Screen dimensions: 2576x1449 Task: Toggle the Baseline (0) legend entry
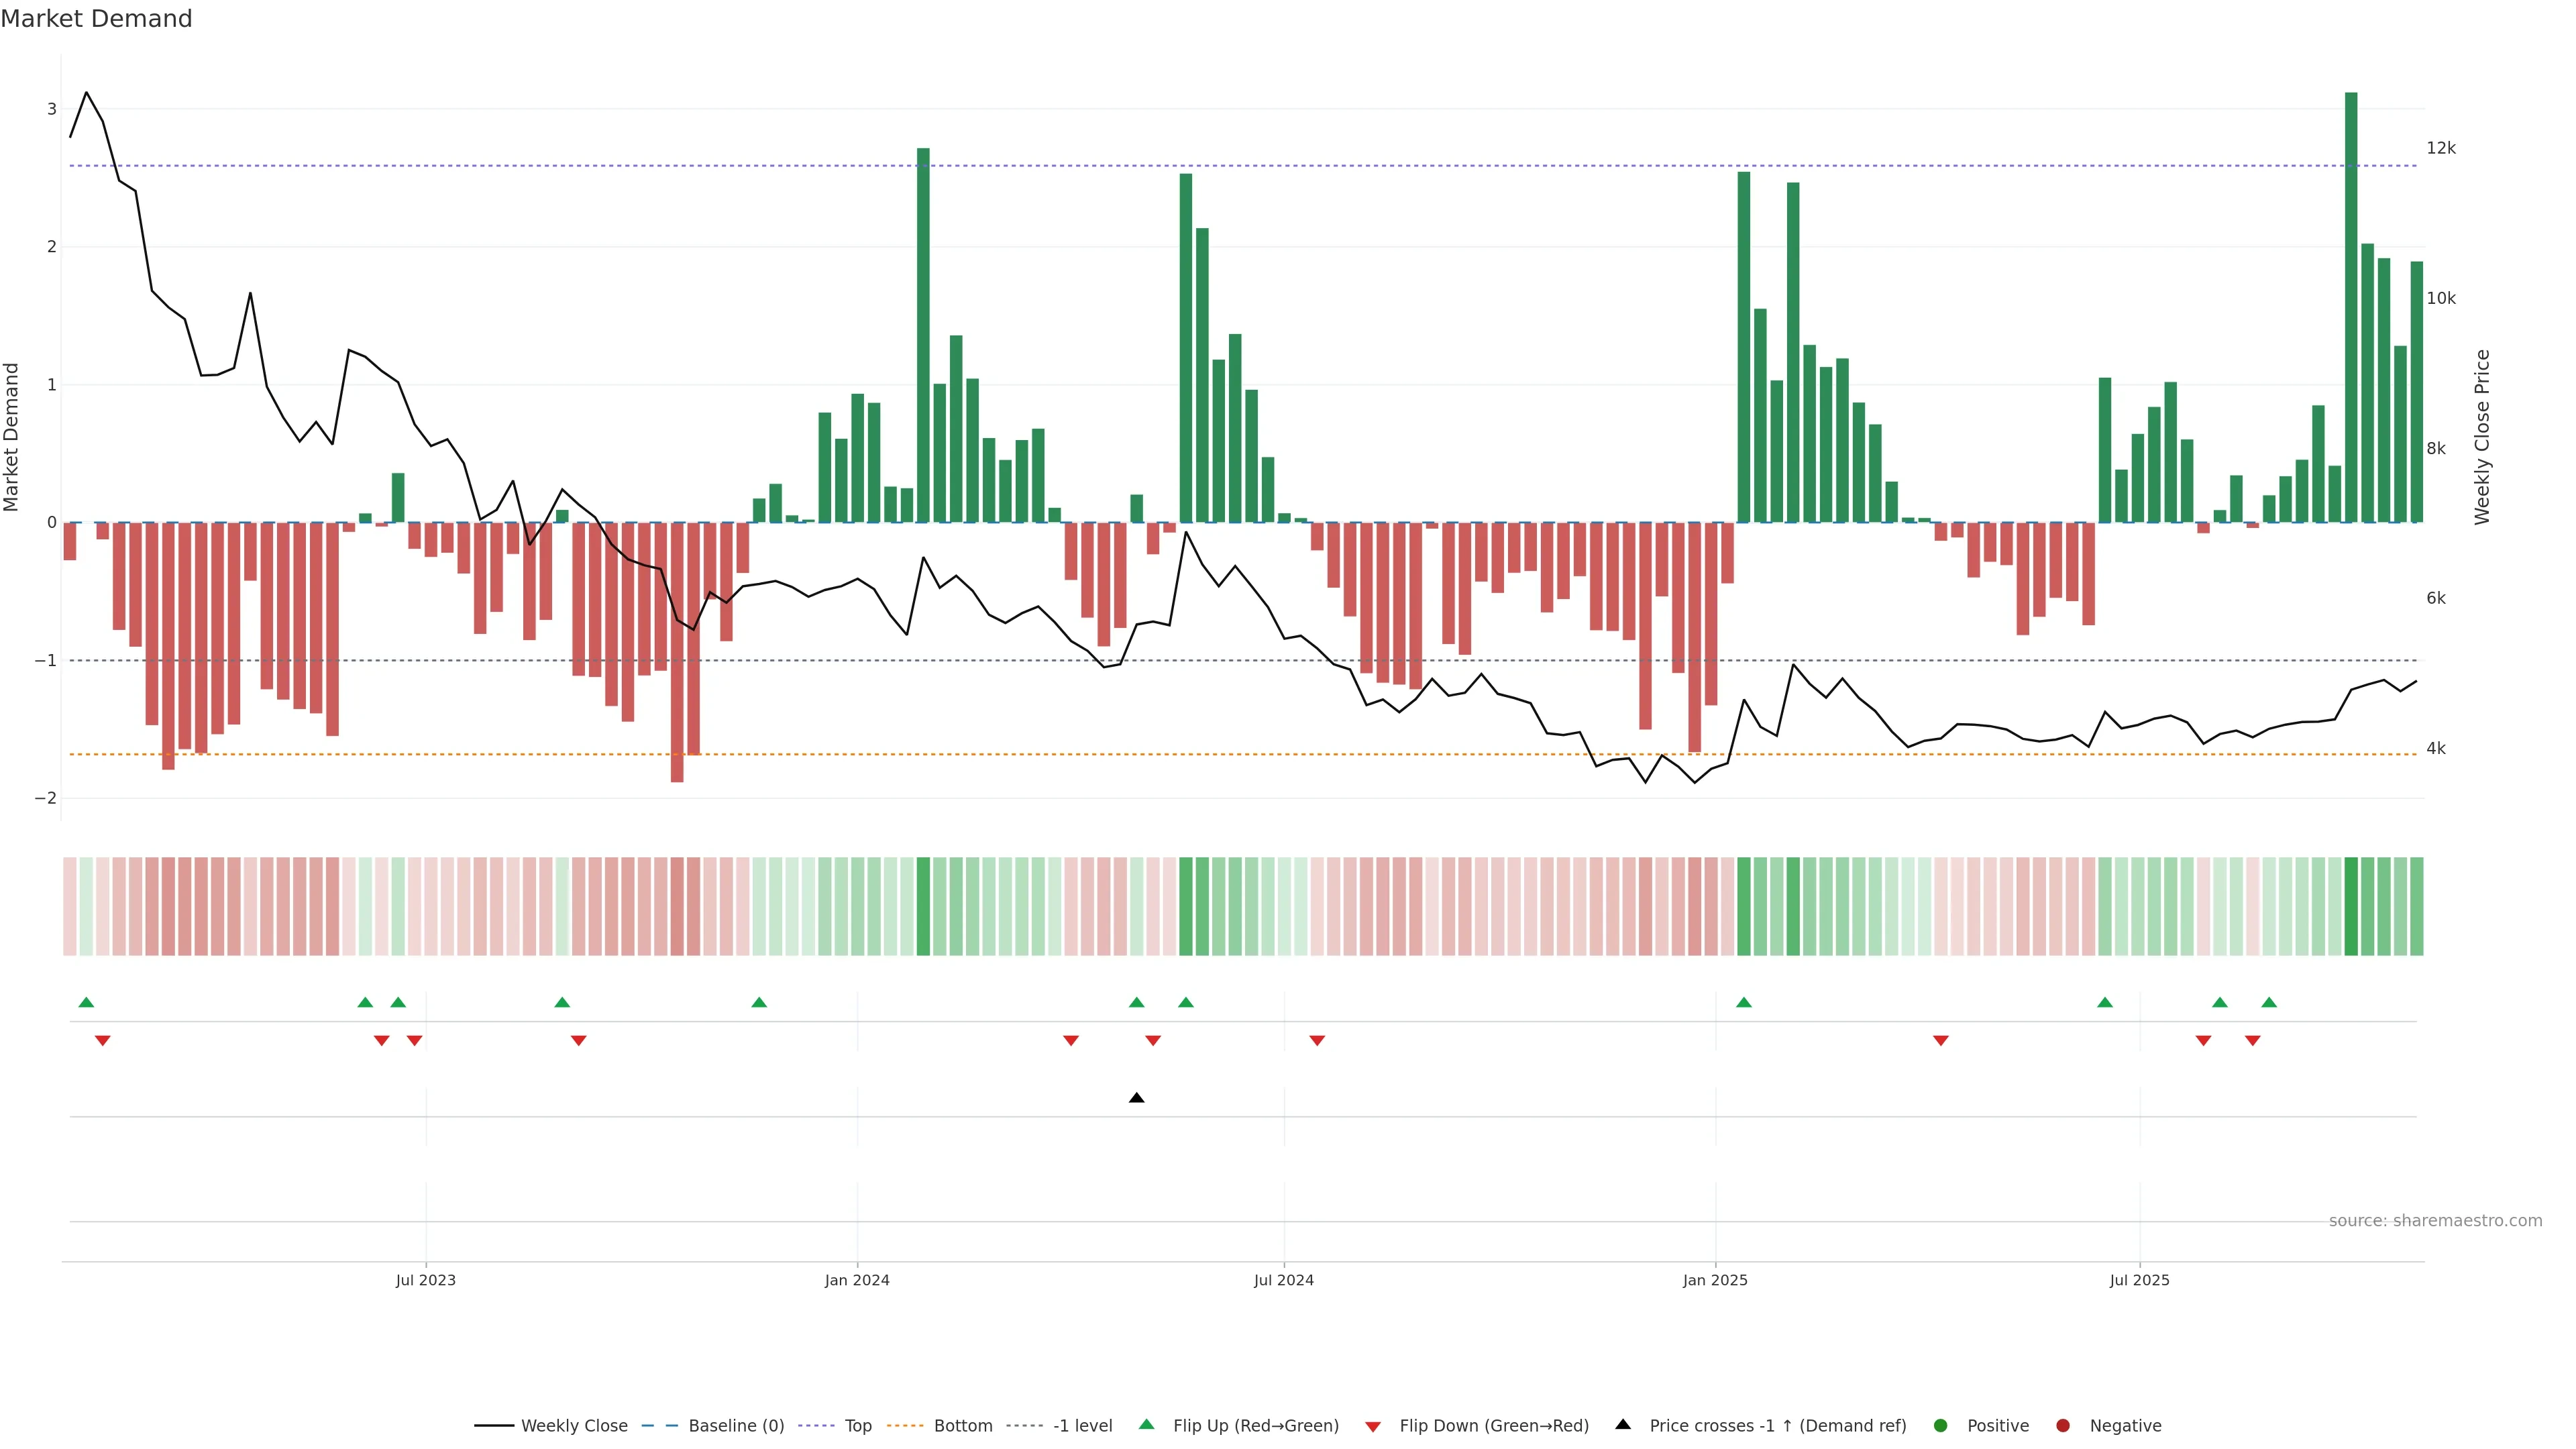(736, 1425)
